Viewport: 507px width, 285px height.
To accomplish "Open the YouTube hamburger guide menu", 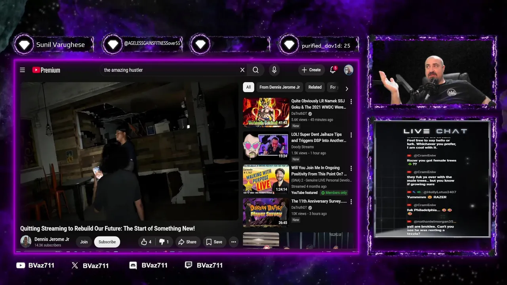I will pyautogui.click(x=23, y=70).
